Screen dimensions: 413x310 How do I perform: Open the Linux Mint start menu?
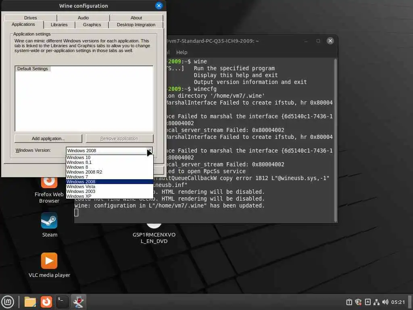coord(8,302)
